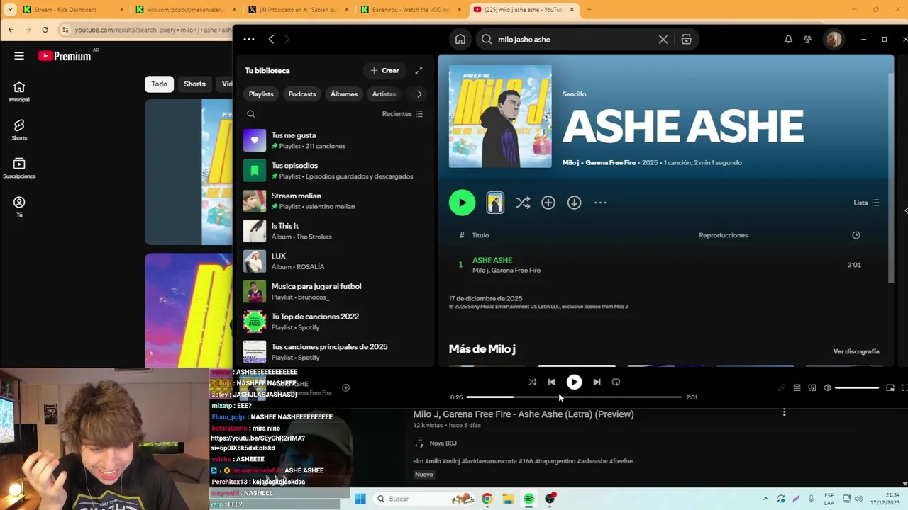Open Spotify notifications bell

[x=788, y=40]
